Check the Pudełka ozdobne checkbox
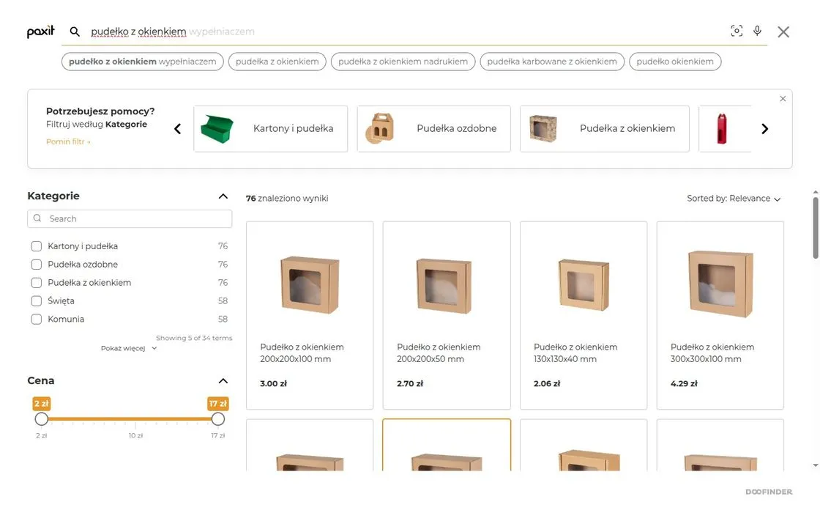The image size is (820, 513). click(x=36, y=265)
